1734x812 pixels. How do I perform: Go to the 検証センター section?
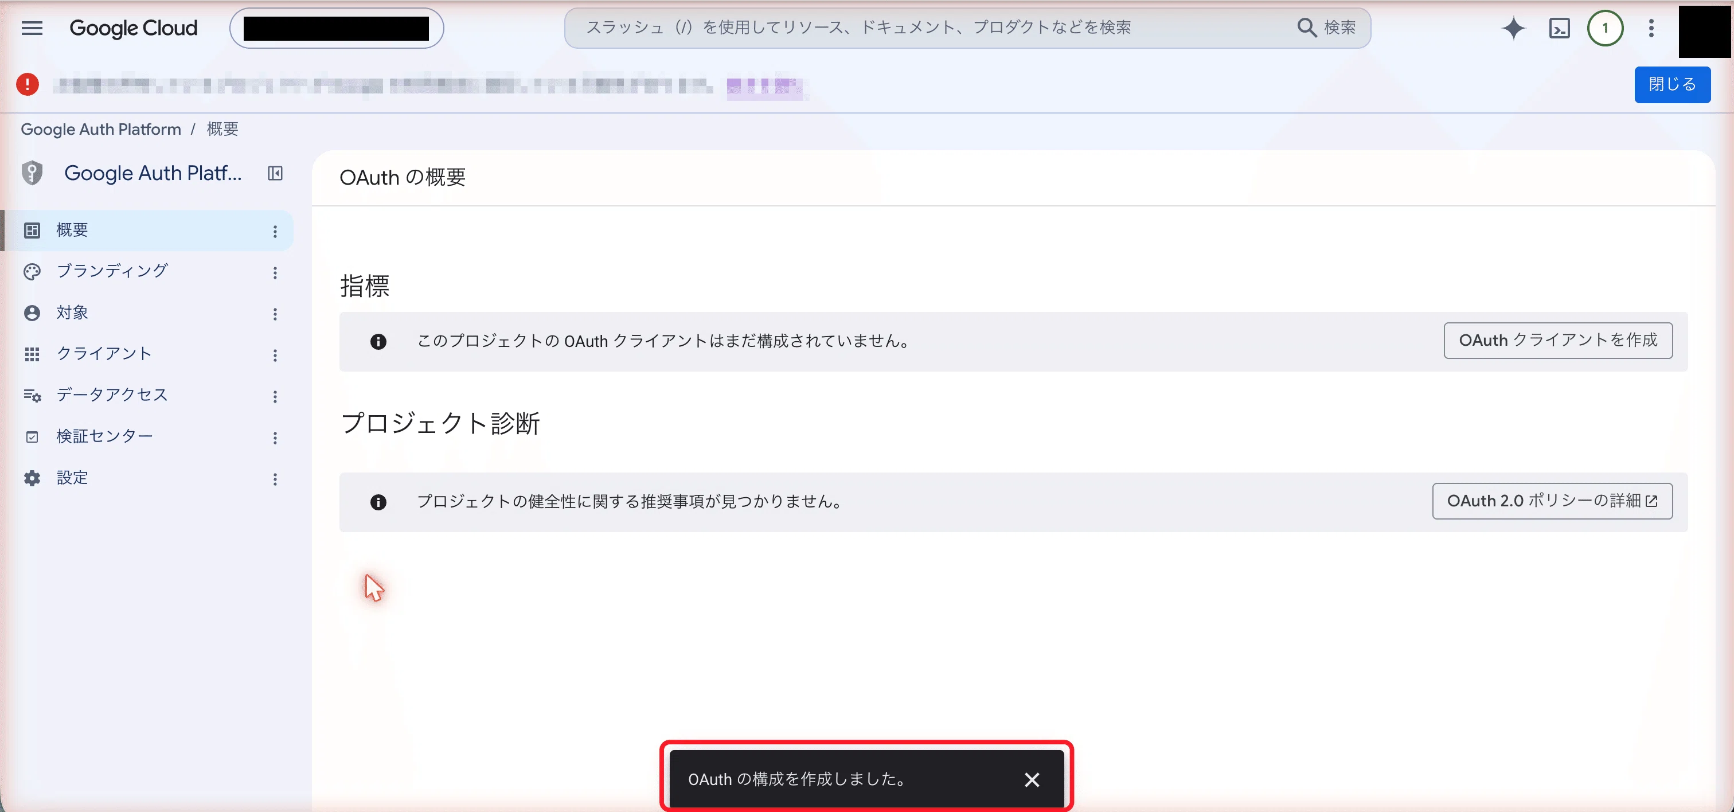[148, 437]
